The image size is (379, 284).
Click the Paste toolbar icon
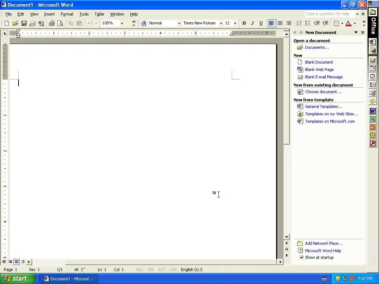click(x=79, y=23)
